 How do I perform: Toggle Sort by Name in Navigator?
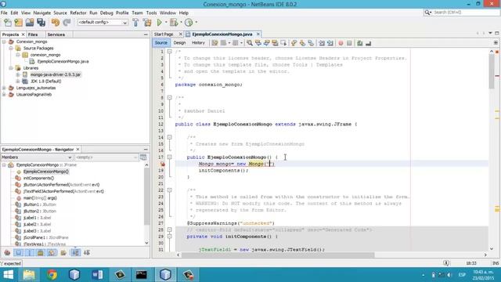[x=75, y=252]
